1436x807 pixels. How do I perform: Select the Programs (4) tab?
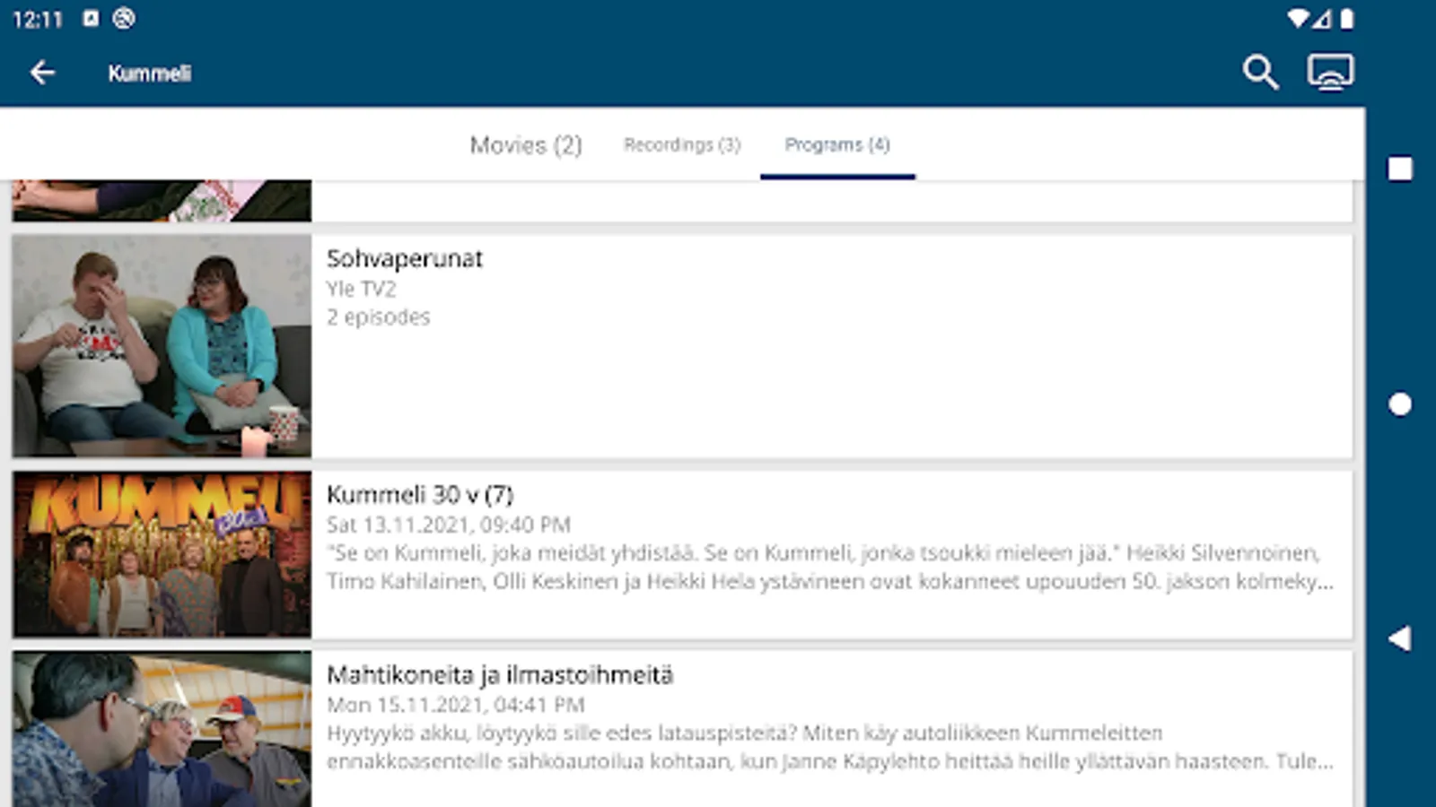pyautogui.click(x=837, y=144)
